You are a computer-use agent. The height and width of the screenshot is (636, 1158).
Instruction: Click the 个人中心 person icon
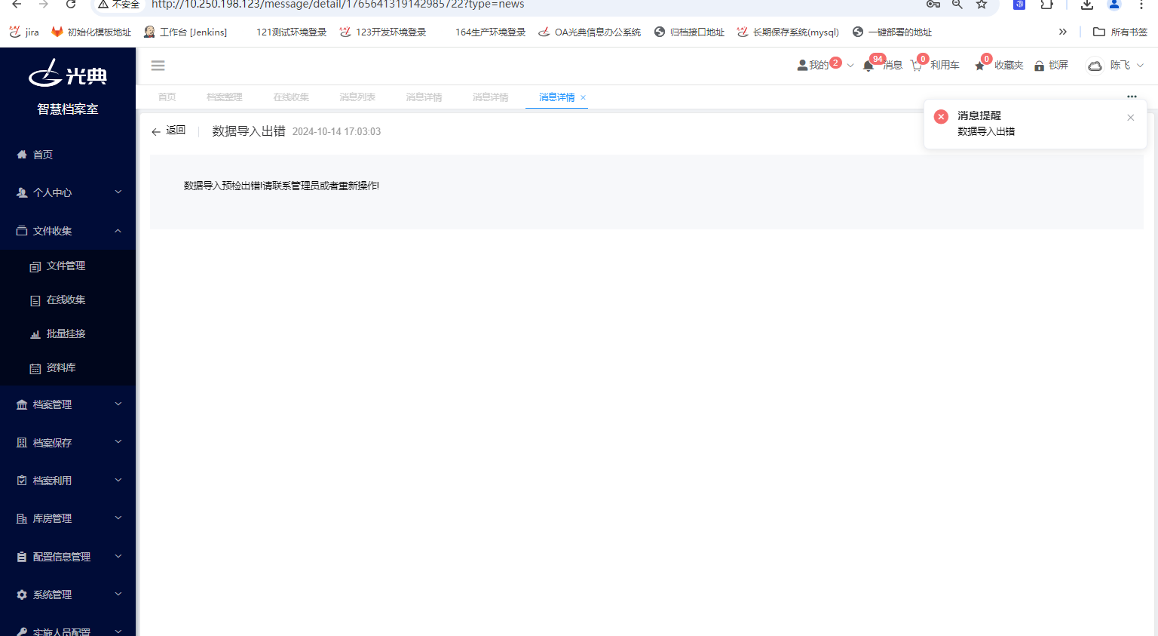(22, 192)
